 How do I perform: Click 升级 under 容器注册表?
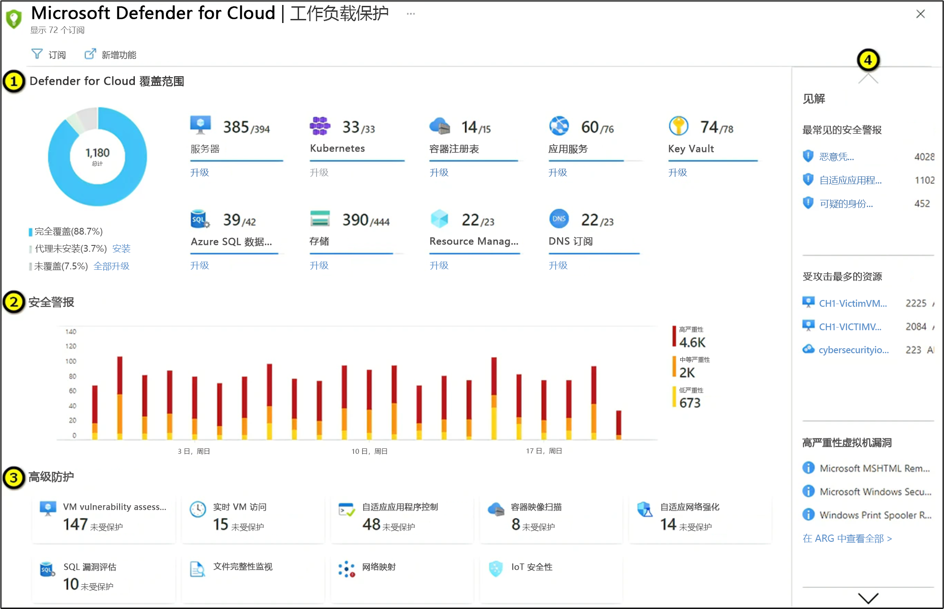439,172
